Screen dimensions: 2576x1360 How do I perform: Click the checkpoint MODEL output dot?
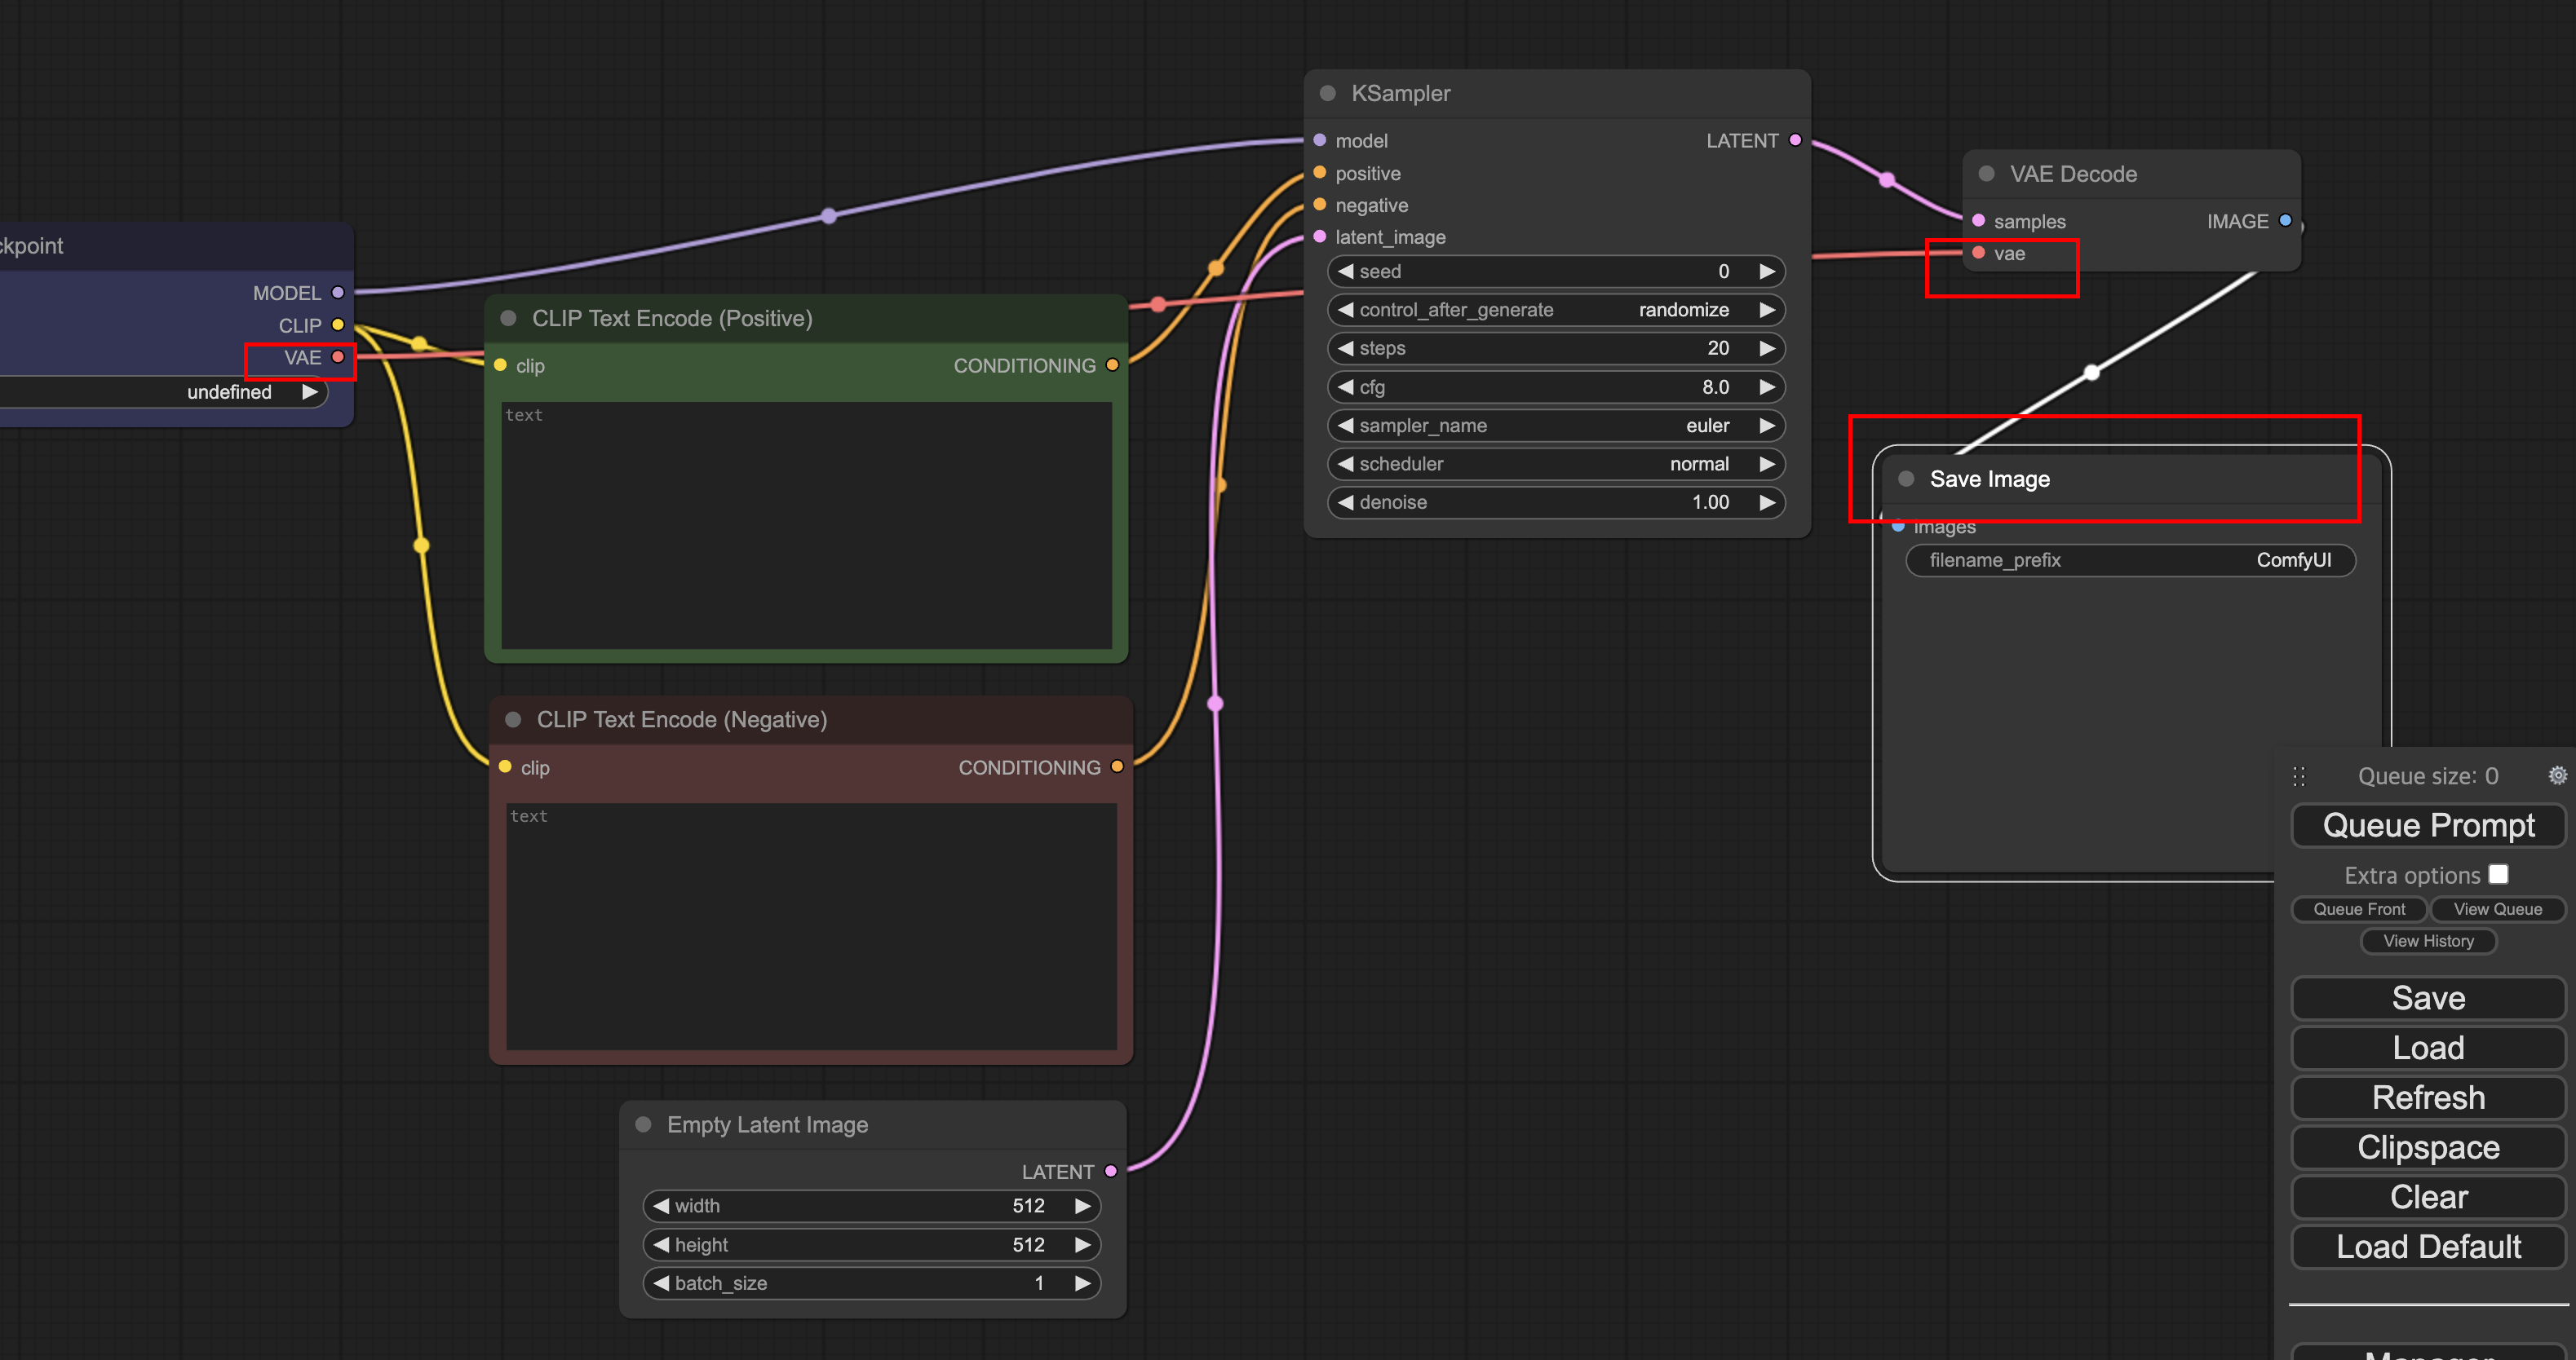pyautogui.click(x=338, y=293)
